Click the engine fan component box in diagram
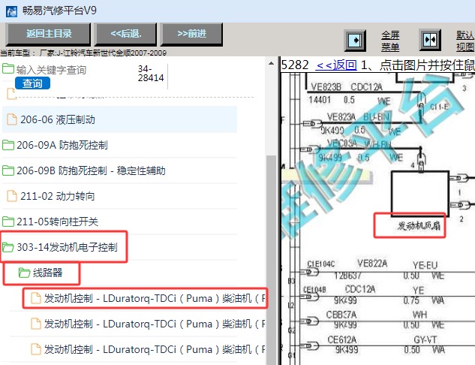 pos(420,194)
